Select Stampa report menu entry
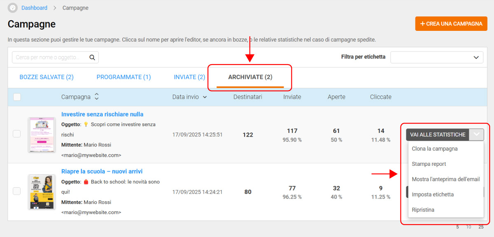494x237 pixels. (429, 164)
